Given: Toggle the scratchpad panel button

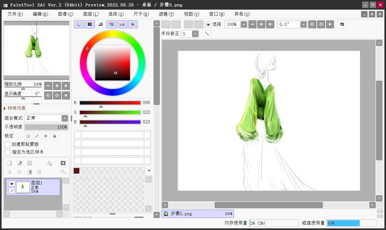Looking at the screenshot, I should pyautogui.click(x=133, y=24).
